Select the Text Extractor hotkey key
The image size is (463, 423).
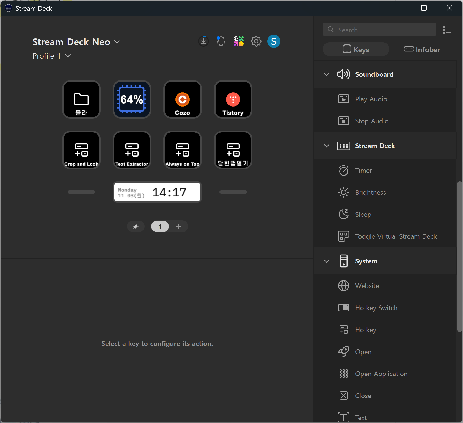coord(132,150)
